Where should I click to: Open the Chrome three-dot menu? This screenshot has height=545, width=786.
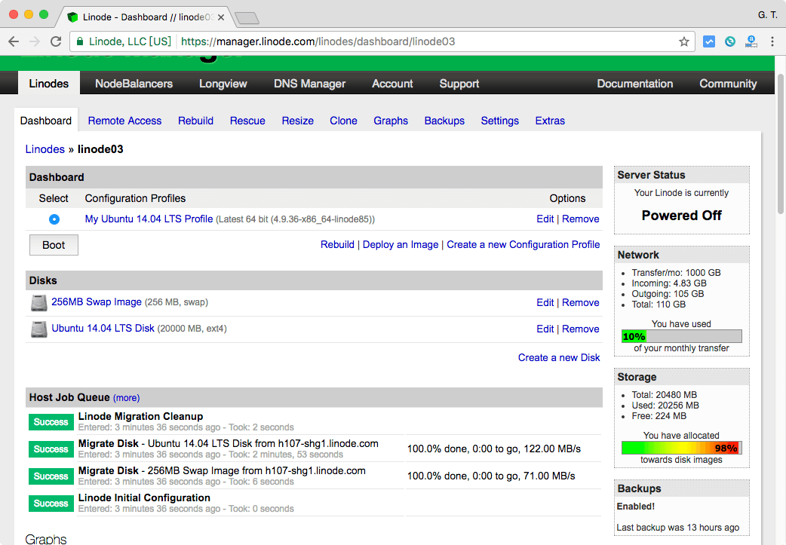pyautogui.click(x=772, y=41)
